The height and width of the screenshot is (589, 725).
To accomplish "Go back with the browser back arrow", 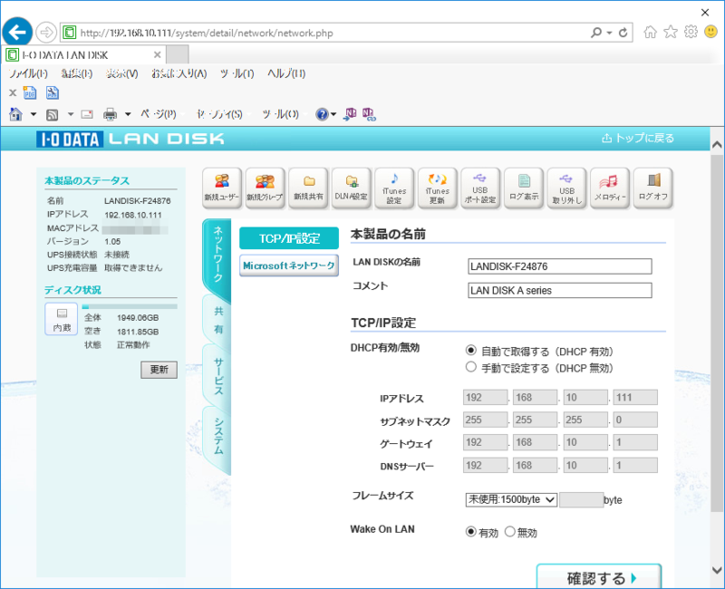I will tap(17, 33).
